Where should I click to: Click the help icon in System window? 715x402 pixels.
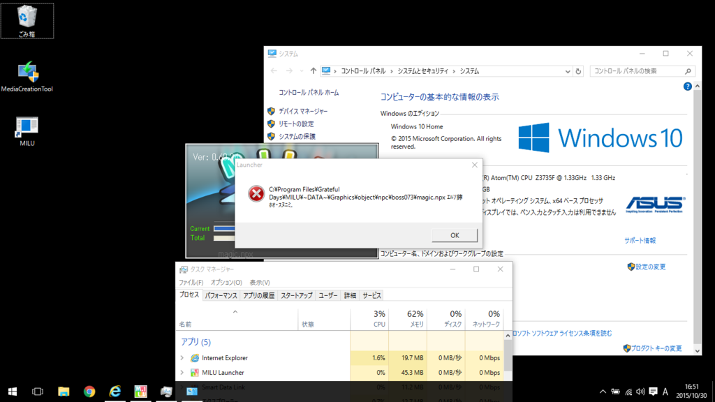688,87
